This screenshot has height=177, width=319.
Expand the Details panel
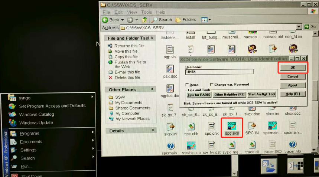point(152,131)
